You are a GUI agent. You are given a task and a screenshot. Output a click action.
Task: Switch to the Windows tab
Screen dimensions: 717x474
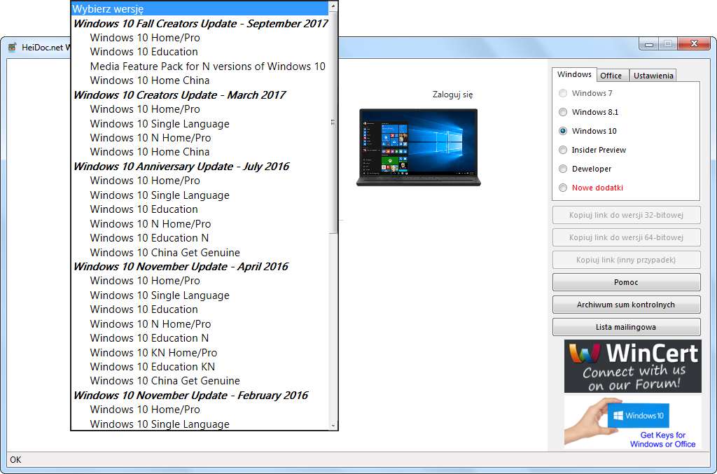pyautogui.click(x=574, y=74)
